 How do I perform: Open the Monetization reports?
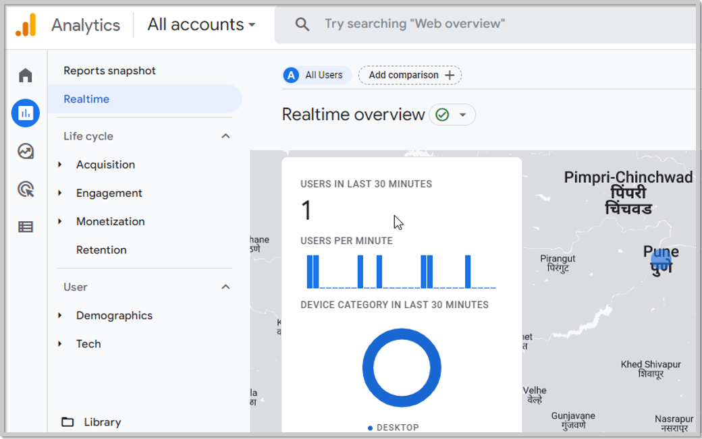111,221
